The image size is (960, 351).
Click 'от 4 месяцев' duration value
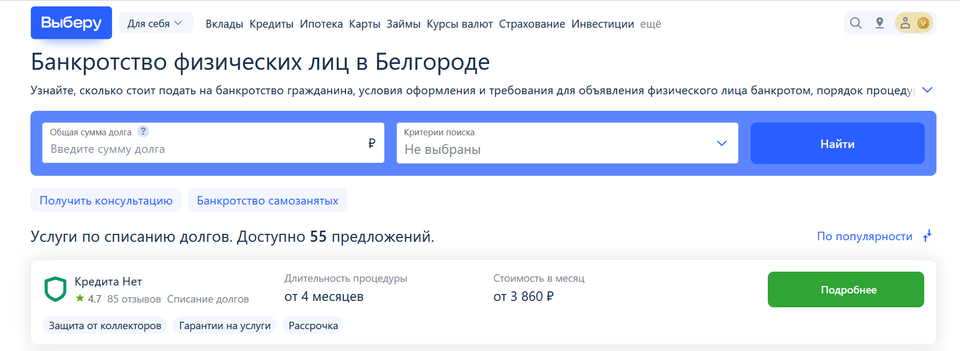tap(324, 296)
